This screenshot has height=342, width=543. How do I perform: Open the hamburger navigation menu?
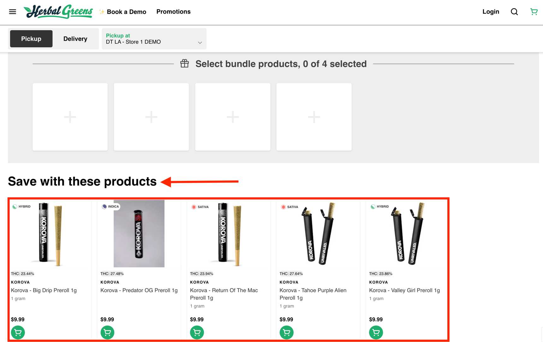coord(12,12)
